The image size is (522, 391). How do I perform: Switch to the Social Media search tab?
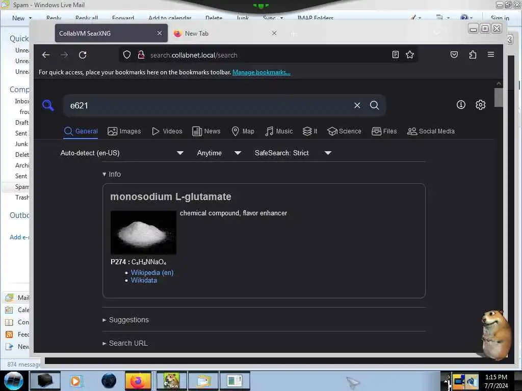pyautogui.click(x=431, y=131)
